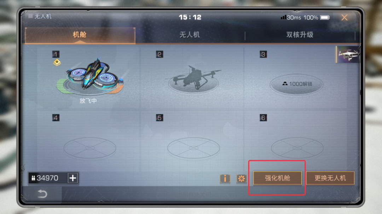Open the 双核升级 tab
Image resolution: width=382 pixels, height=214 pixels.
[300, 35]
